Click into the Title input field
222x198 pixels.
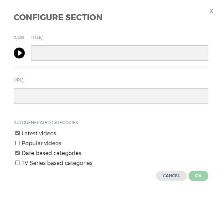point(119,53)
